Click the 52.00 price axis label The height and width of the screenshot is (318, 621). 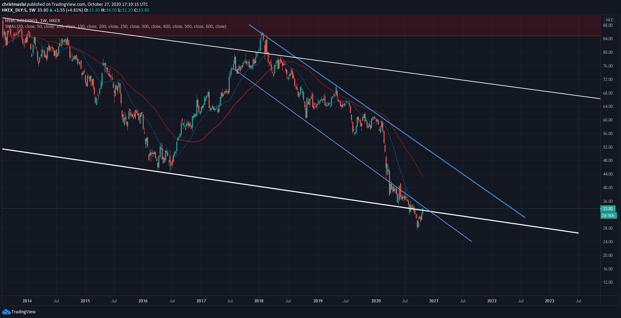(608, 147)
